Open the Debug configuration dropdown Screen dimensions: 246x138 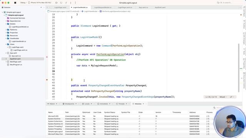pos(23,3)
